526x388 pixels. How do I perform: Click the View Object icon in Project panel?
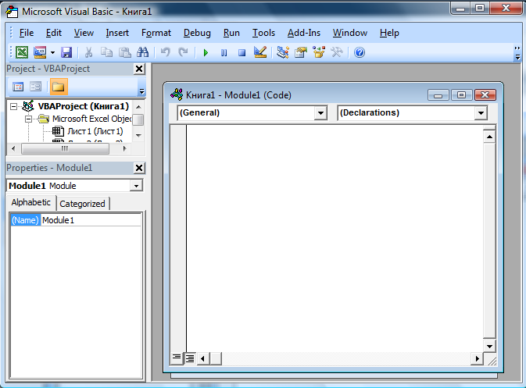pyautogui.click(x=35, y=87)
